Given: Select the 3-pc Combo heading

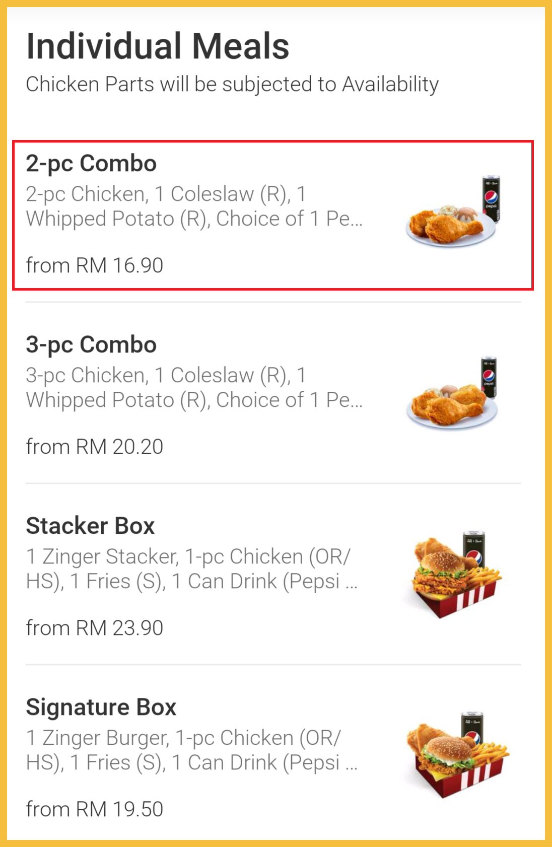Looking at the screenshot, I should (91, 345).
